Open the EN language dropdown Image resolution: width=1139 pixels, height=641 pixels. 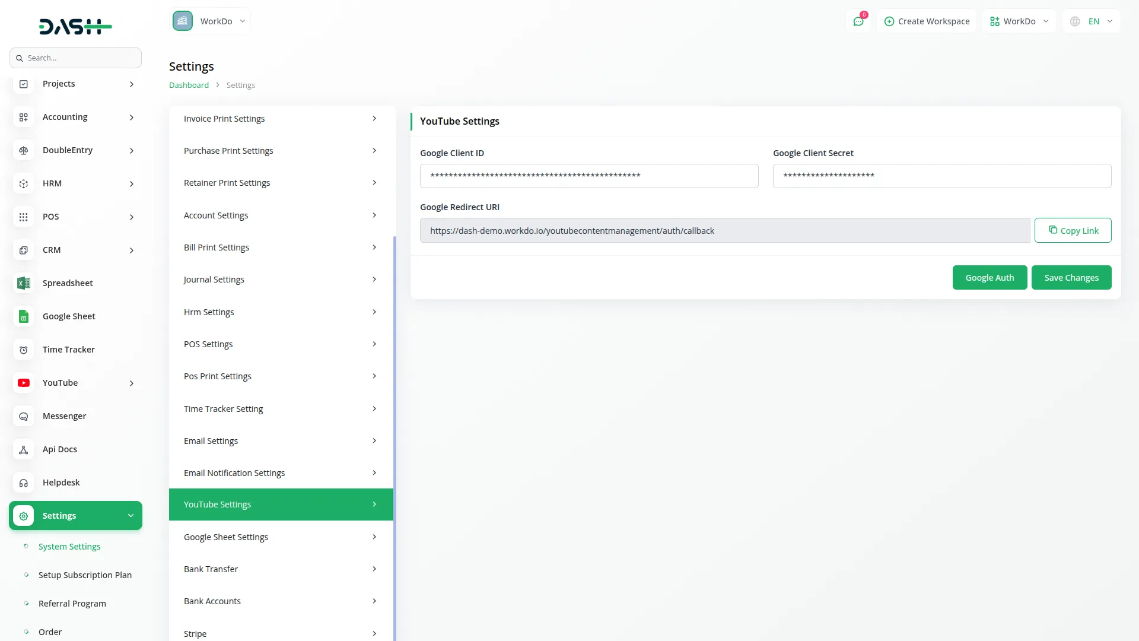click(x=1091, y=21)
